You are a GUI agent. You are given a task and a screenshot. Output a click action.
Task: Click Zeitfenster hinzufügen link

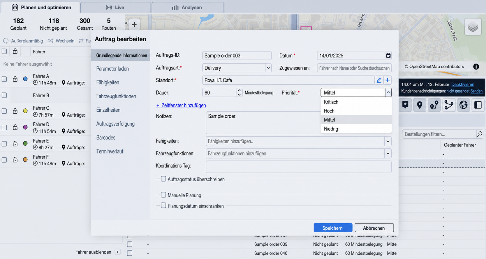(x=181, y=106)
